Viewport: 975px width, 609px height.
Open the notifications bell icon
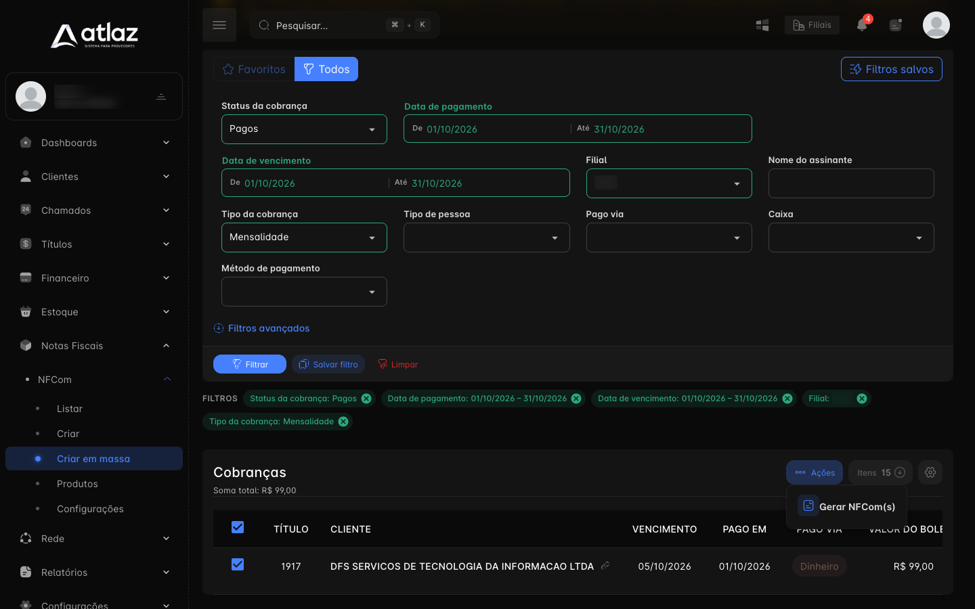coord(862,25)
